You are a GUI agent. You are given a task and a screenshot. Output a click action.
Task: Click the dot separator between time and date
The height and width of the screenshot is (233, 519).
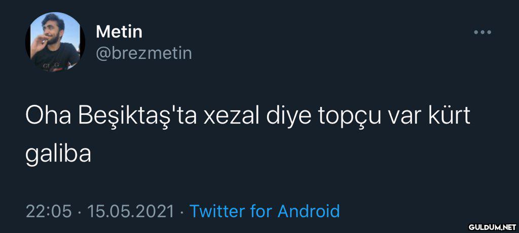click(80, 211)
